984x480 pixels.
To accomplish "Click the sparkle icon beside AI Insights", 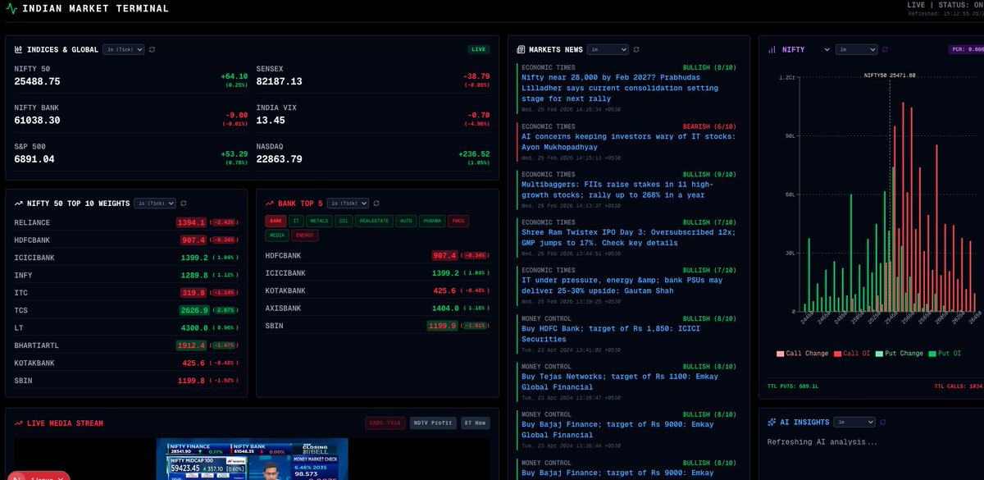I will (x=772, y=422).
